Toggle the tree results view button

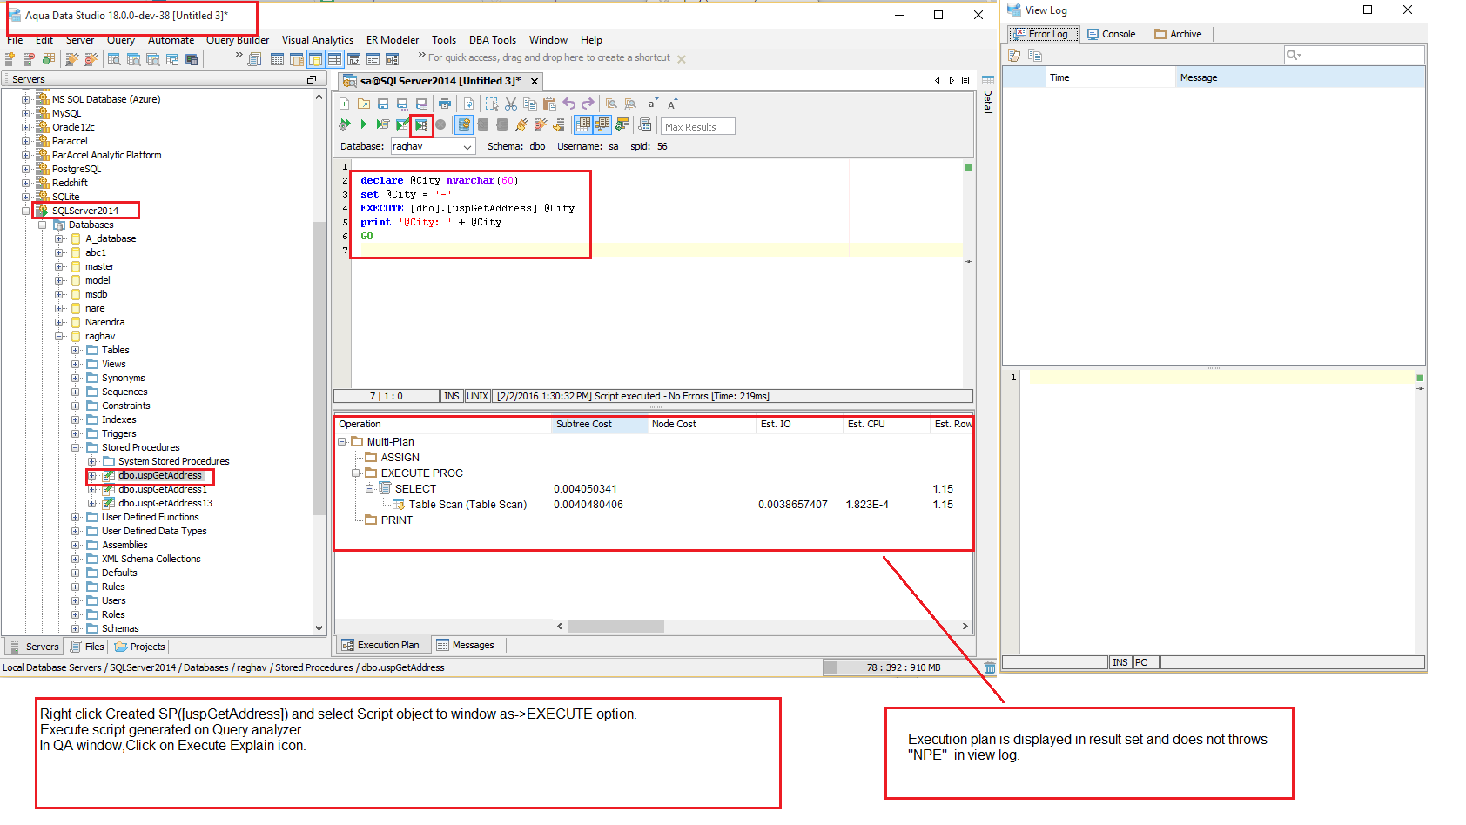602,124
